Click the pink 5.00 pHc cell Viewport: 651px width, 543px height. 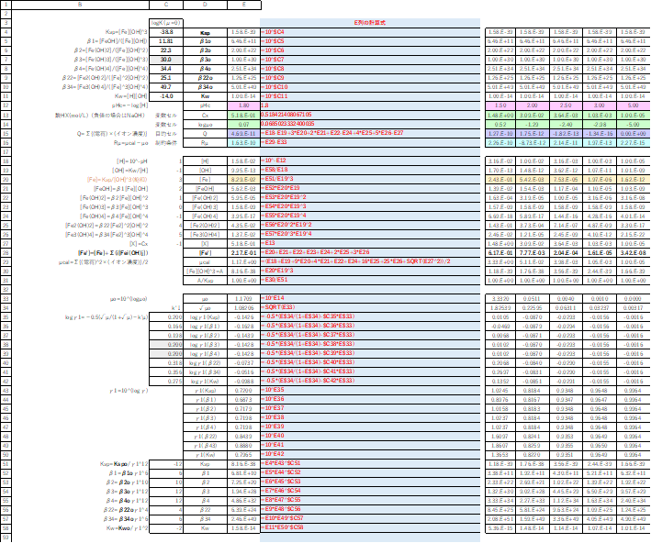click(633, 105)
